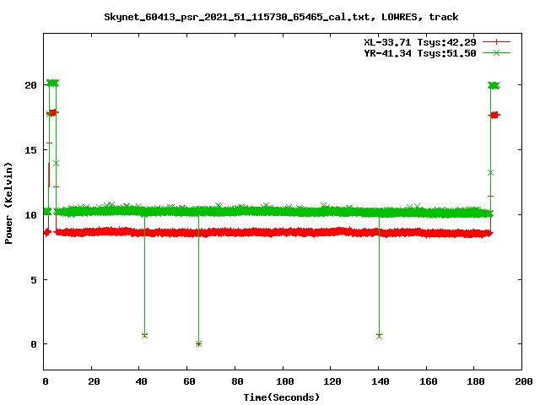The height and width of the screenshot is (405, 540).
Task: Click the x-axis tick label 80
Action: (237, 381)
